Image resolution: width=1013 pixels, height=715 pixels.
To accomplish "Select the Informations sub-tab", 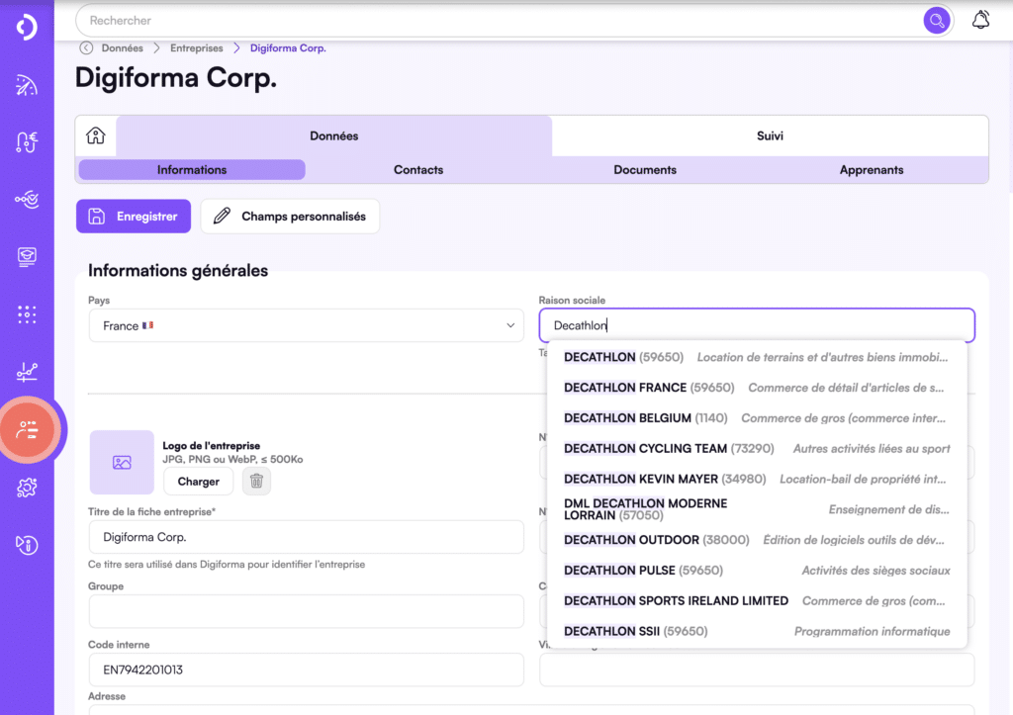I will tap(192, 170).
